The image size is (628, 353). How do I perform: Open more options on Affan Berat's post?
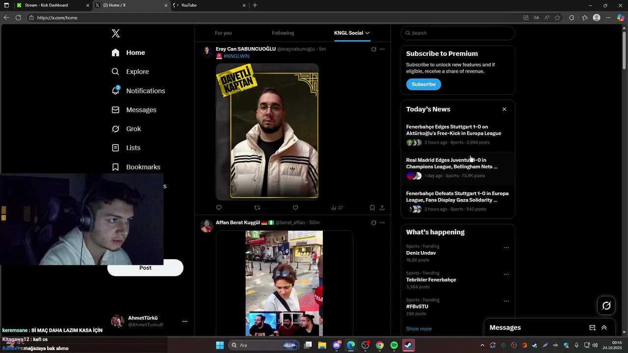tap(382, 223)
